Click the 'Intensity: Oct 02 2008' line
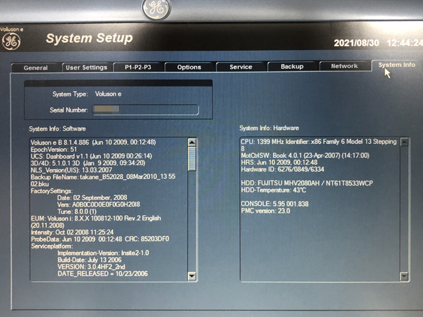 click(72, 232)
